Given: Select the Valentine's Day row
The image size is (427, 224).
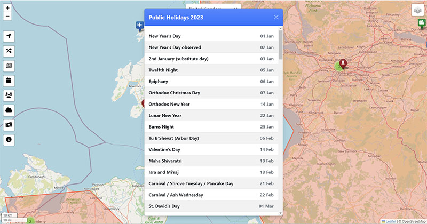Looking at the screenshot, I should tap(211, 149).
